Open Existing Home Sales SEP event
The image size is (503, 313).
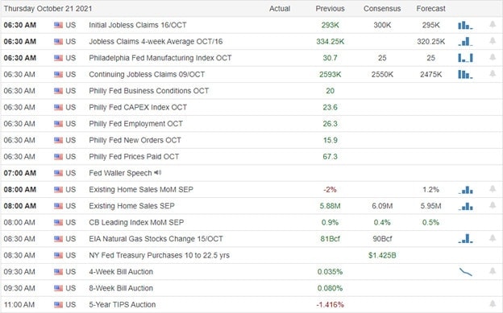[x=131, y=206]
